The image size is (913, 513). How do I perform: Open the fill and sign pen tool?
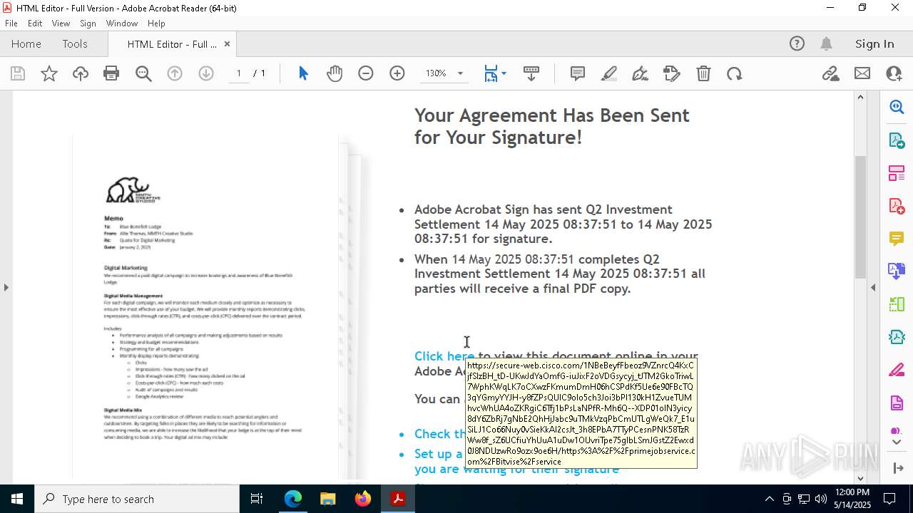pos(641,73)
